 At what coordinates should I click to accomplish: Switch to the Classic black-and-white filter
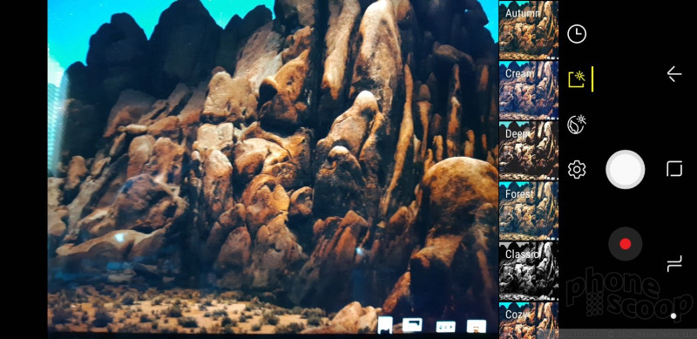(x=529, y=271)
